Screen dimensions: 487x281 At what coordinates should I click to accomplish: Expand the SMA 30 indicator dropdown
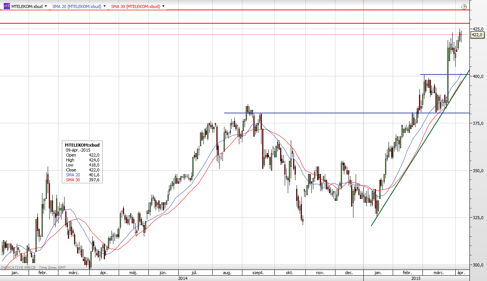coord(163,6)
